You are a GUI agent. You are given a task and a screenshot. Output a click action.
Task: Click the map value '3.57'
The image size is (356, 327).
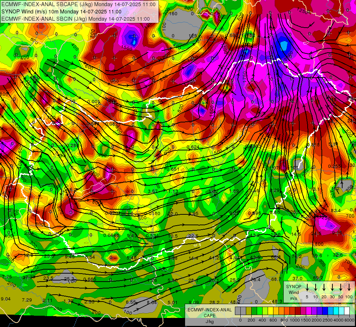(153, 191)
